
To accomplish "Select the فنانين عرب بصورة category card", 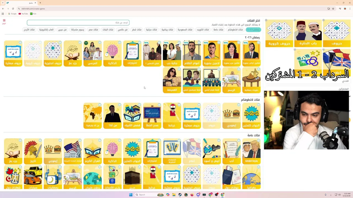I will pyautogui.click(x=231, y=54).
